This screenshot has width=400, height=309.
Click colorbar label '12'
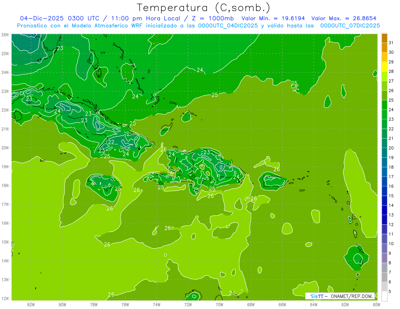point(391,224)
